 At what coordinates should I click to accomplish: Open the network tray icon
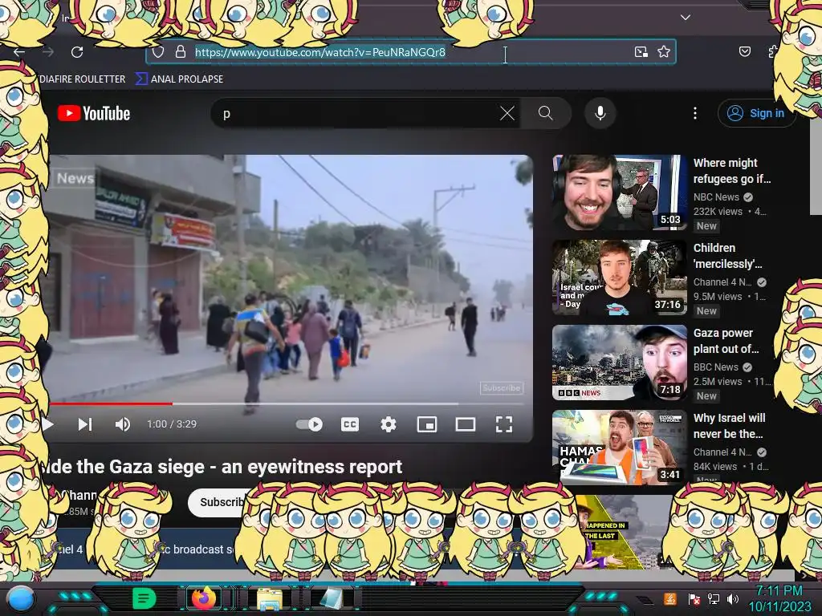(714, 598)
